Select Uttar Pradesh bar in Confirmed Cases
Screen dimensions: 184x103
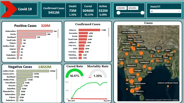(x=82, y=45)
